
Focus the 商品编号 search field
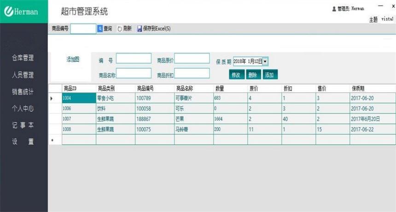pyautogui.click(x=83, y=29)
